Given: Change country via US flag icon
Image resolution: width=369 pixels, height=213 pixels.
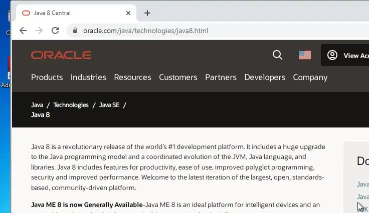Looking at the screenshot, I should point(305,55).
